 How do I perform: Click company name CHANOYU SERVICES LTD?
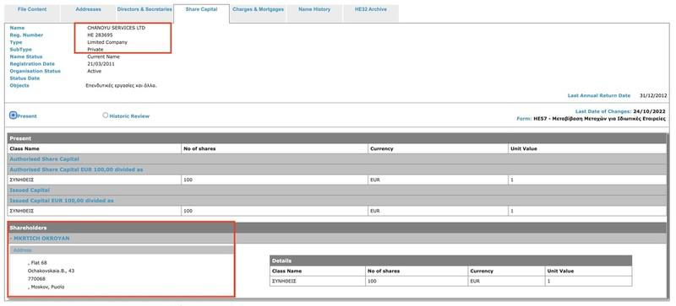pos(117,28)
